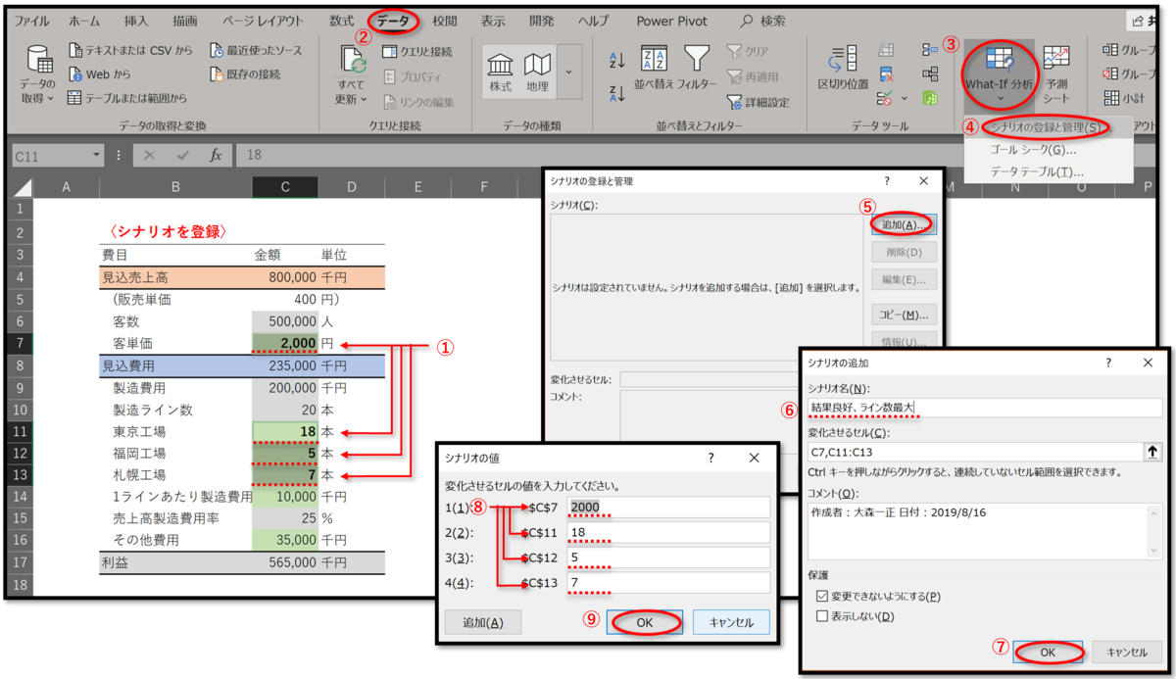The height and width of the screenshot is (679, 1176).
Task: Toggle 変更できないようにする checkbox
Action: pyautogui.click(x=821, y=597)
